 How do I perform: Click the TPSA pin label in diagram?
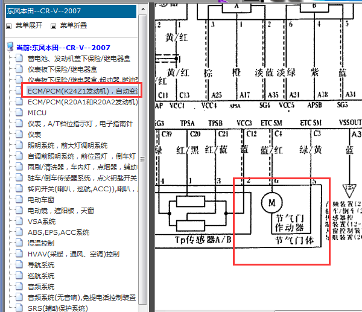click(x=187, y=123)
